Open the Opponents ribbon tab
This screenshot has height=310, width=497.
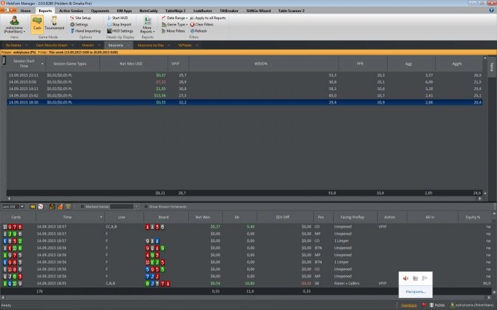point(100,11)
